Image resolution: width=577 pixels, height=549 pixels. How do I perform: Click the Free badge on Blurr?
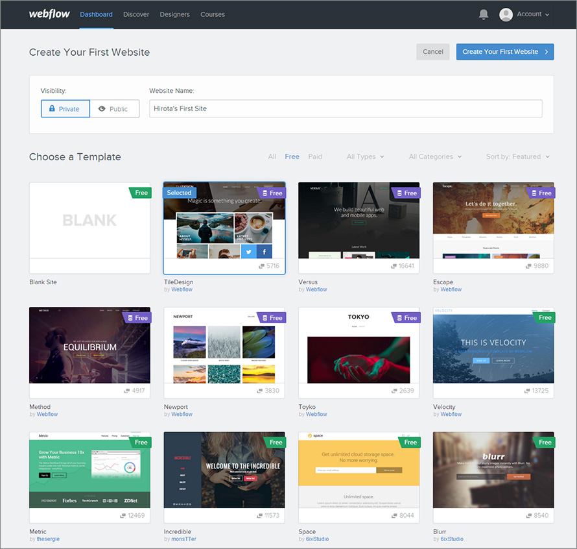[x=544, y=442]
